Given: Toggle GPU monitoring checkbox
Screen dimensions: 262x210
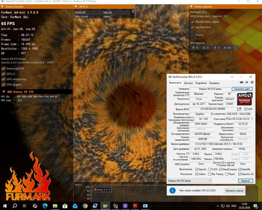Looking at the screenshot, I should click(x=3, y=79).
